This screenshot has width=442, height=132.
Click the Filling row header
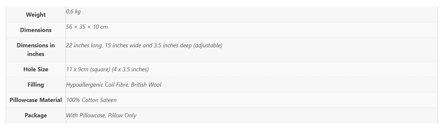pos(36,85)
